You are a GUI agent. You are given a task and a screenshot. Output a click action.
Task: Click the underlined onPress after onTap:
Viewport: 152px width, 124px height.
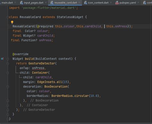38,68
